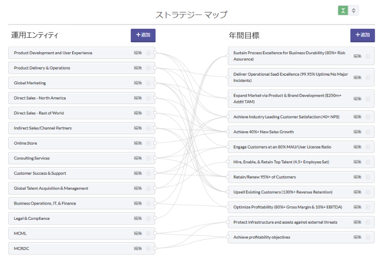This screenshot has height=260, width=383.
Task: Select the Protect infrastructure and assets goal
Action: [x=301, y=222]
